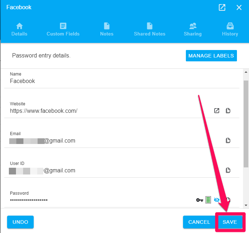Viewport: 249px width, 233px height.
Task: Go to the Shared Notes tab
Action: 150,29
